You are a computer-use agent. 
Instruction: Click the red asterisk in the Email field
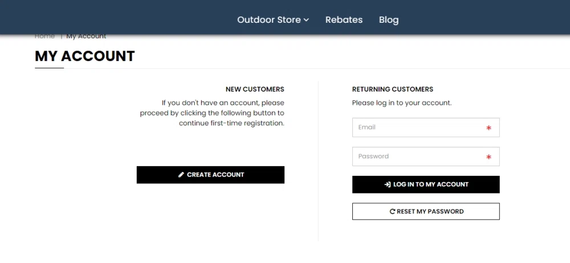coord(488,128)
